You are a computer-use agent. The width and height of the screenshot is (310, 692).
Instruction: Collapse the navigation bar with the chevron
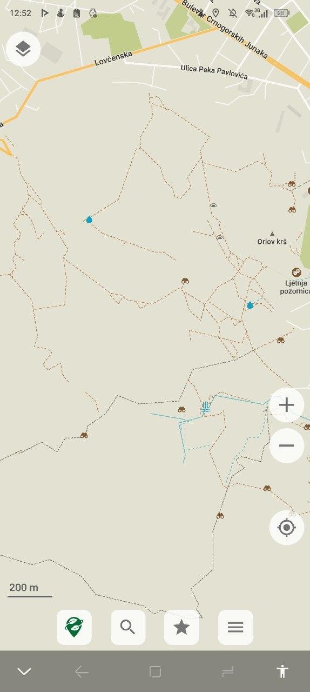[24, 671]
